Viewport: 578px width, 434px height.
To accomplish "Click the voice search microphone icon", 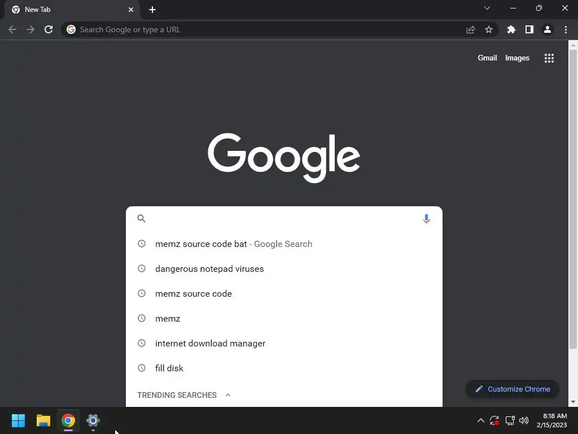I will pos(426,219).
